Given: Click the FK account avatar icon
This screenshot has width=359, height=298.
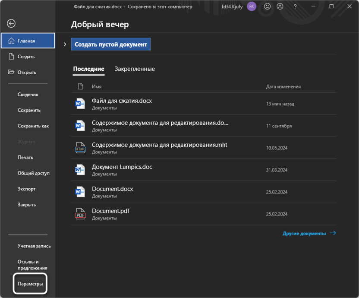Looking at the screenshot, I should click(x=252, y=6).
